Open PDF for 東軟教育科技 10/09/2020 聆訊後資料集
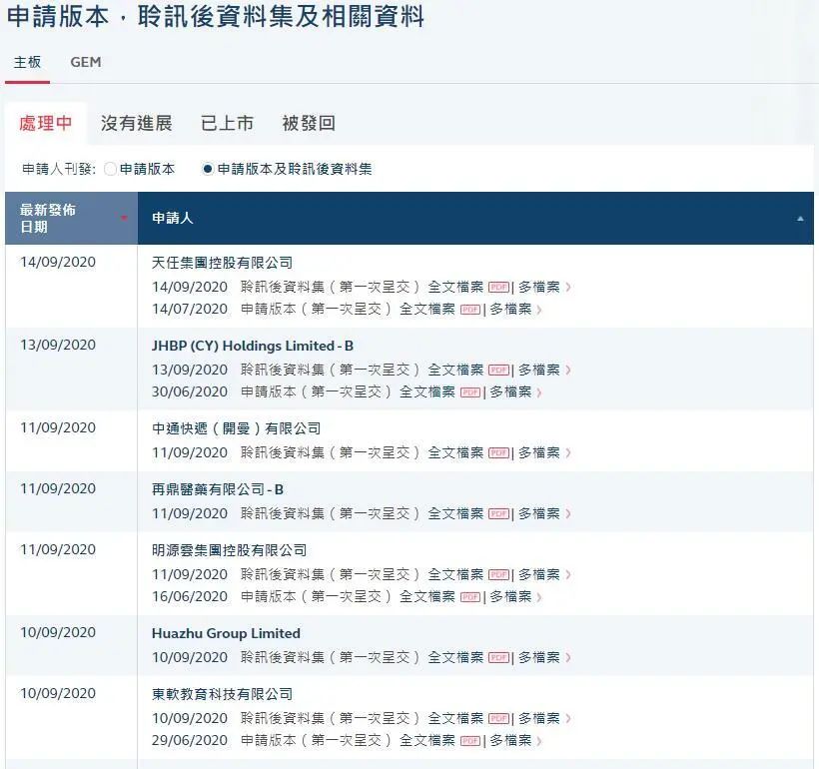This screenshot has height=769, width=819. pos(498,718)
